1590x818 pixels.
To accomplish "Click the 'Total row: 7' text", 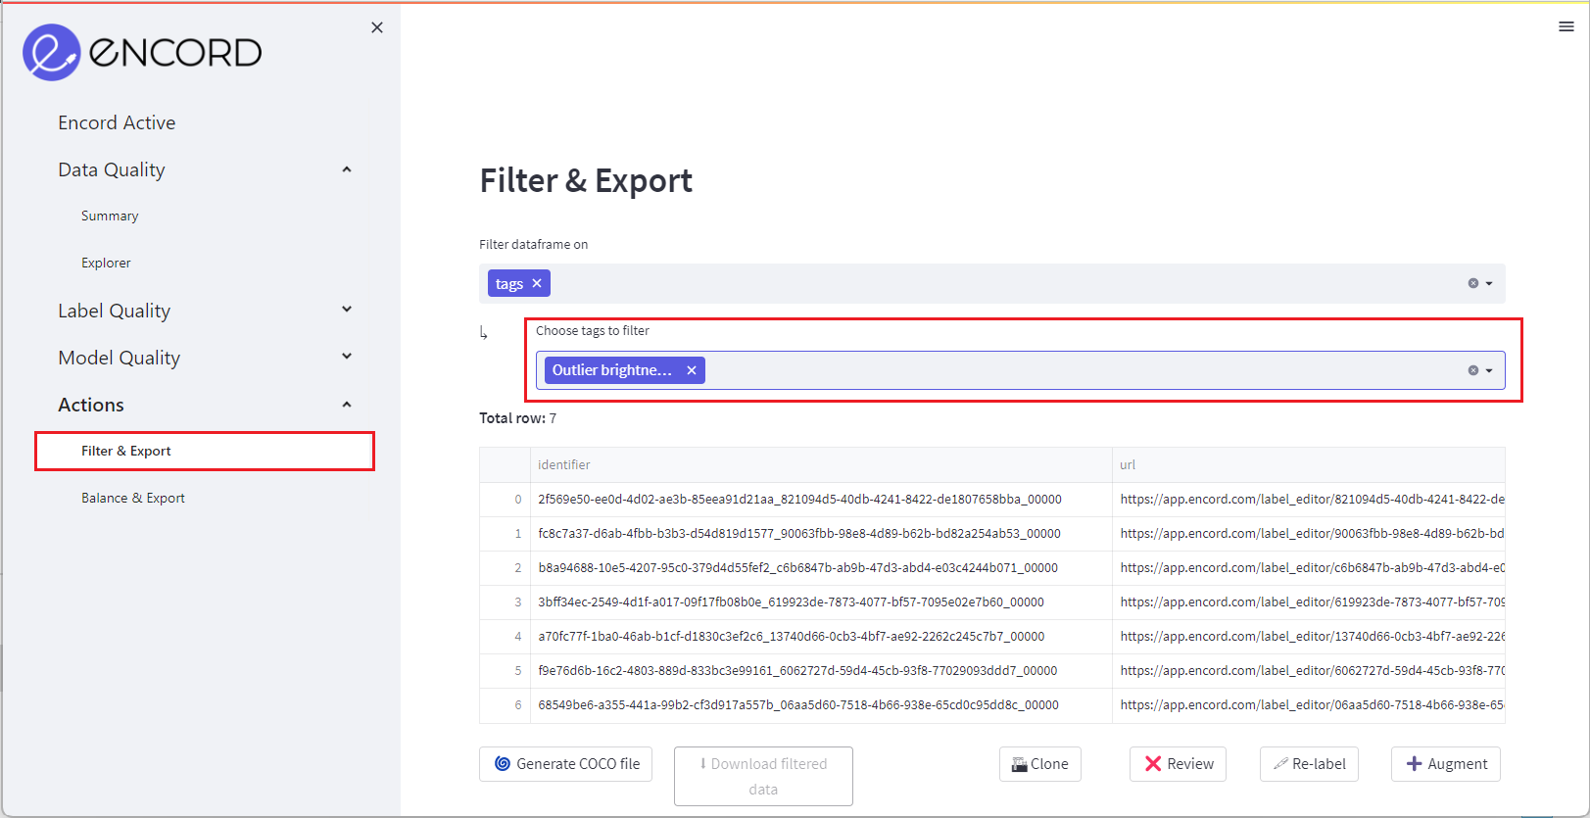I will tap(517, 418).
